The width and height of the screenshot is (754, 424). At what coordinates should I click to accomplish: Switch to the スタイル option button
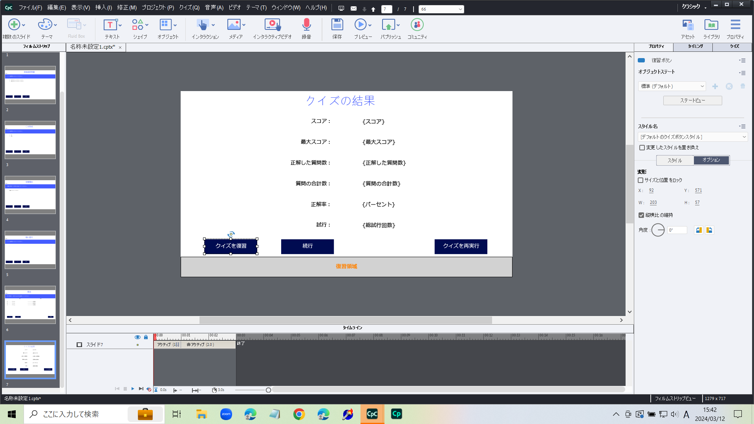[674, 160]
